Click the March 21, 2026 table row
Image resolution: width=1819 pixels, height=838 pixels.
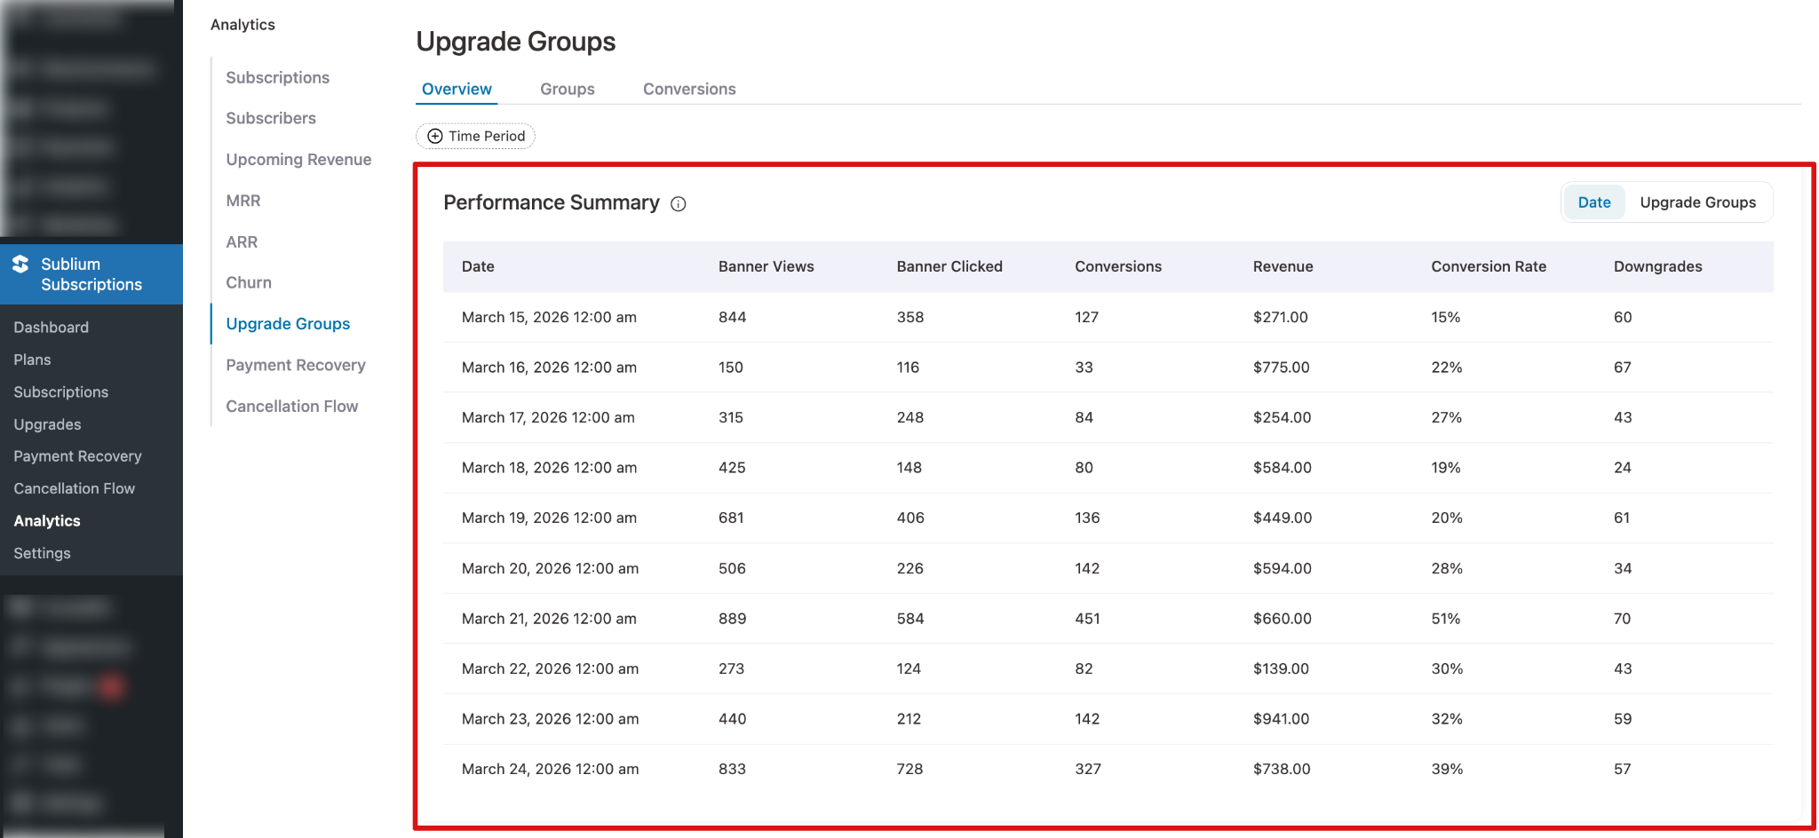(977, 619)
